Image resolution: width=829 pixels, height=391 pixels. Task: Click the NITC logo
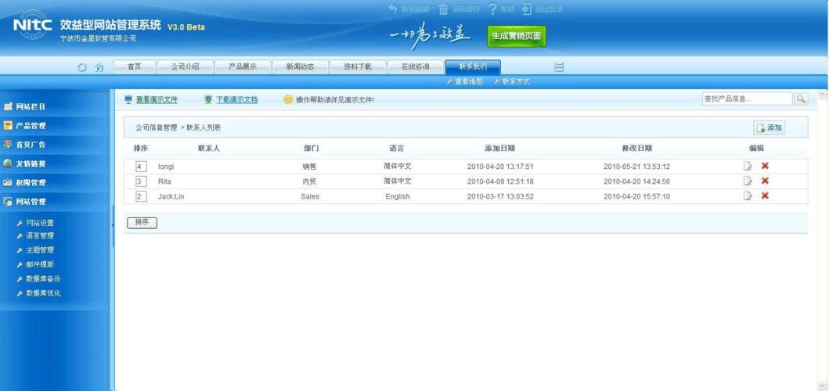click(x=33, y=25)
